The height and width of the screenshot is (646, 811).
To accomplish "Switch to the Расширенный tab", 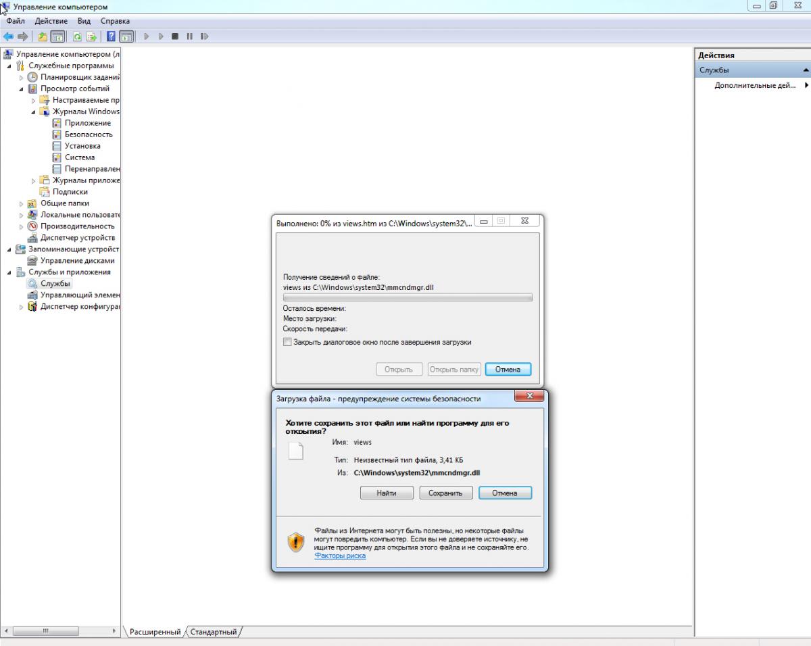I will pos(155,632).
